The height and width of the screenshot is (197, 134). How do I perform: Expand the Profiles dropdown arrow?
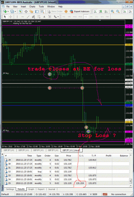[15, 12]
